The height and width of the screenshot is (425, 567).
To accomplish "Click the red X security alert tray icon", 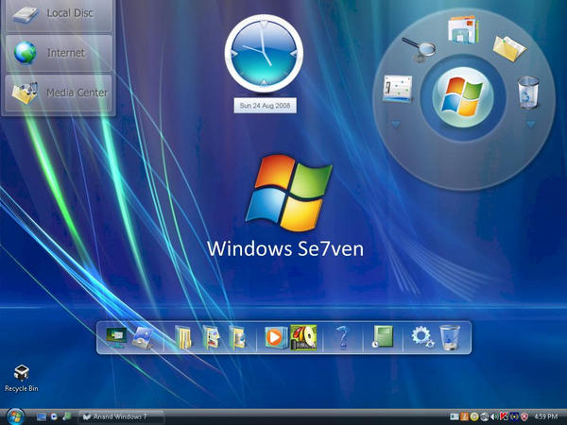I will (524, 417).
